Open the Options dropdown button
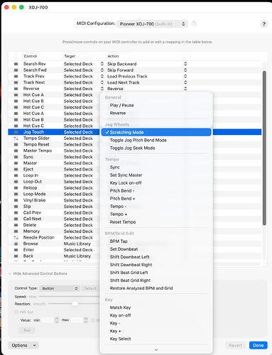 click(x=23, y=345)
